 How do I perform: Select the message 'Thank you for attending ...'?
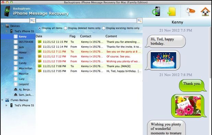pyautogui.click(x=123, y=42)
